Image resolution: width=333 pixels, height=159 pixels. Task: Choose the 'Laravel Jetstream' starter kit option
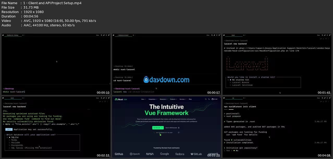point(241,85)
